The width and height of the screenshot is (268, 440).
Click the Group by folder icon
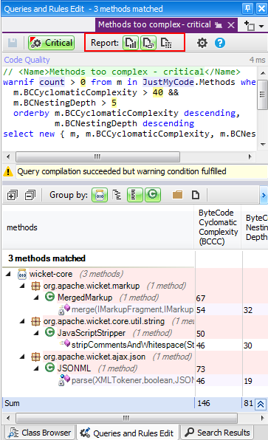[177, 194]
